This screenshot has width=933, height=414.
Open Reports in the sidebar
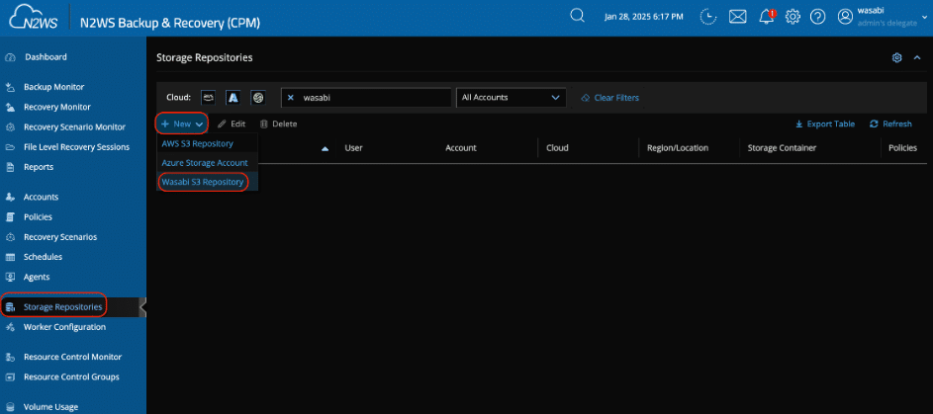38,167
